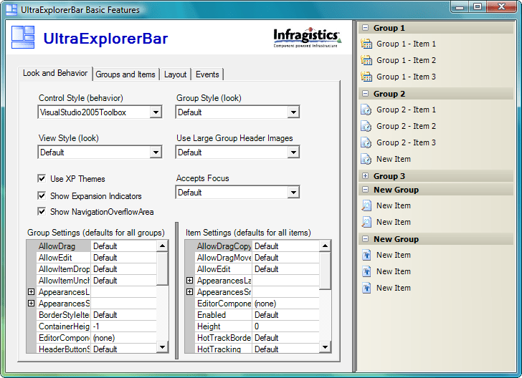Expand AppearancesLa row in Item Settings
The height and width of the screenshot is (378, 522).
click(x=189, y=280)
